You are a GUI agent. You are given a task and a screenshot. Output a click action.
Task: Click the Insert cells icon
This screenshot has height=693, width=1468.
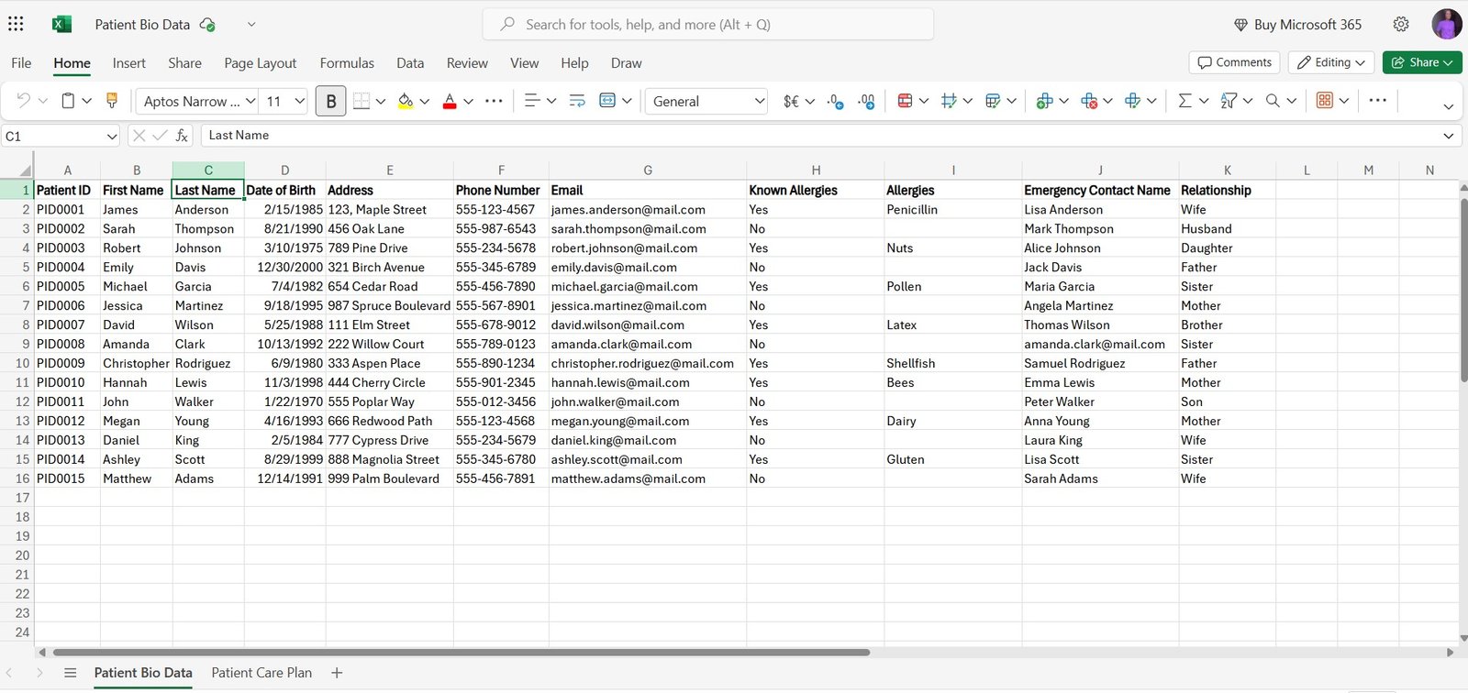tap(1044, 101)
